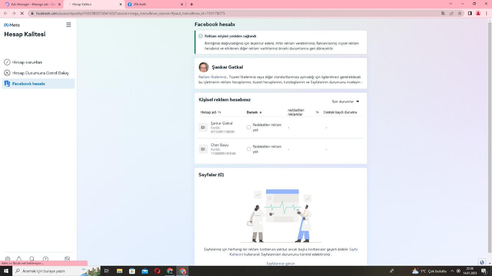Click the search magnifier in sidebar
This screenshot has width=492, height=276.
point(32,259)
